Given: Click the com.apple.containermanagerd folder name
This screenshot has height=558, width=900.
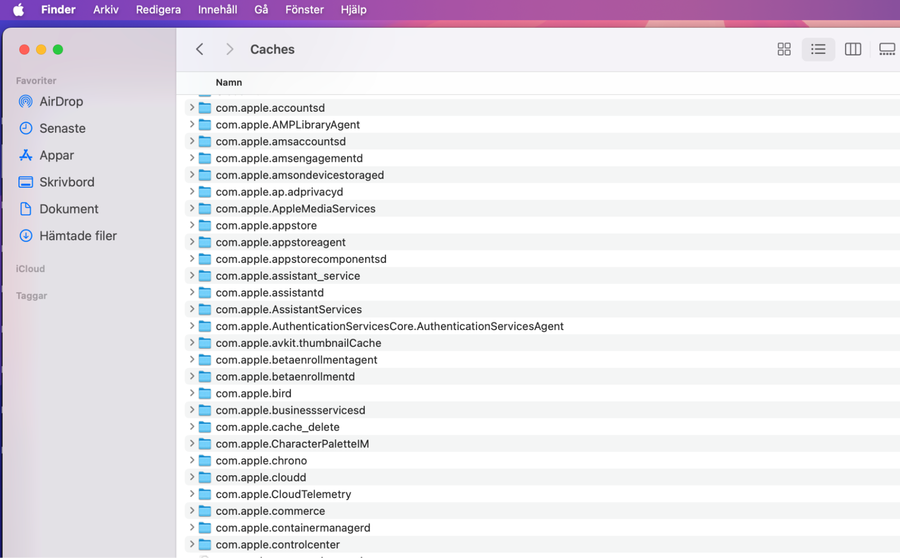Looking at the screenshot, I should (293, 528).
